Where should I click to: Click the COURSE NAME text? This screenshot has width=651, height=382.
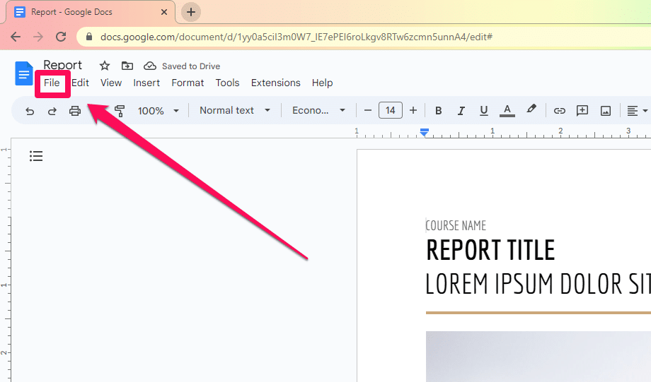click(x=456, y=225)
